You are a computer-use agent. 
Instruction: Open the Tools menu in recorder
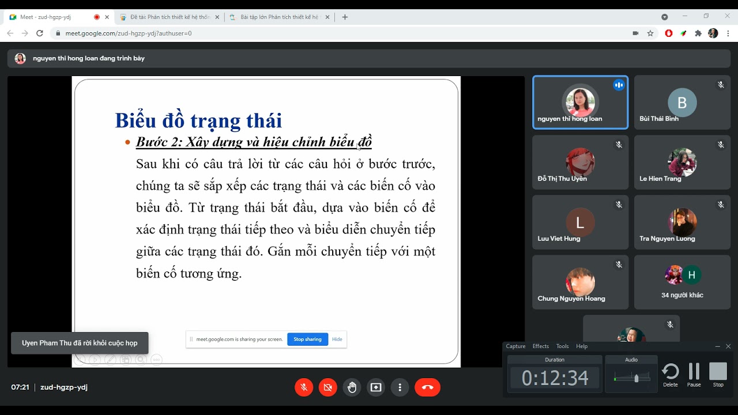[562, 346]
